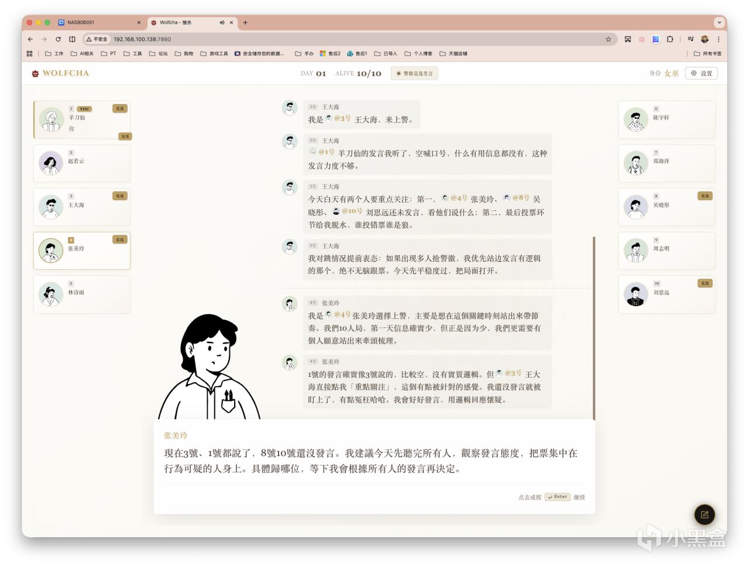Screen dimensions: 749x566
Task: Select player 10 刘思远 avatar
Action: coord(635,294)
